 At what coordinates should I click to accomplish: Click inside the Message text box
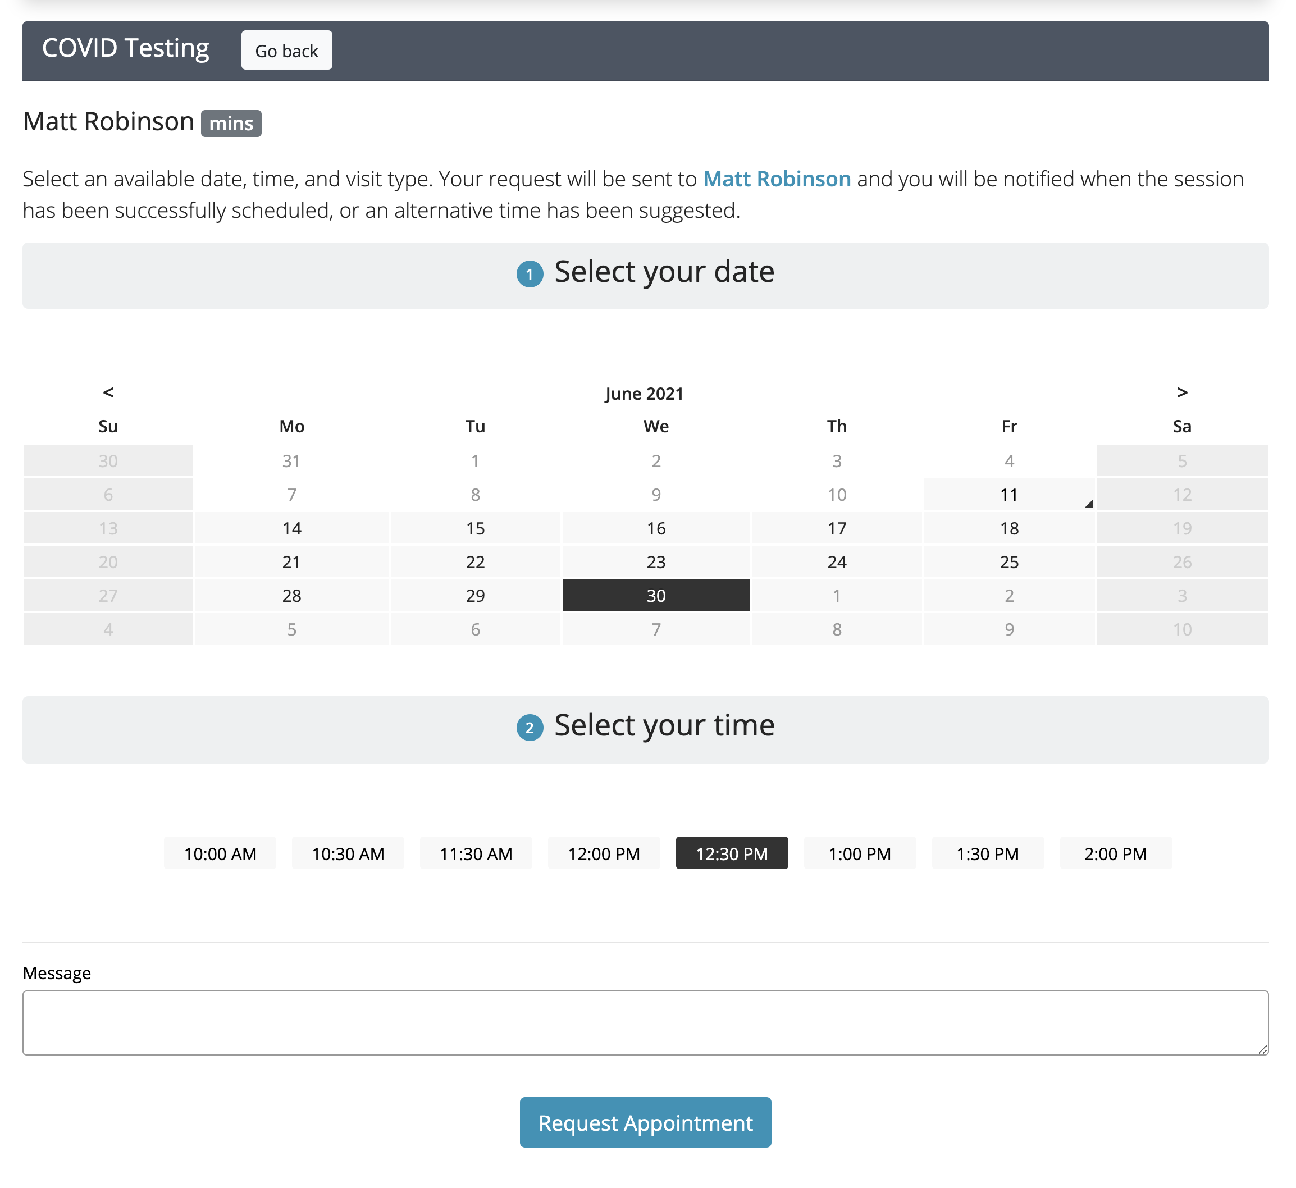point(645,1023)
